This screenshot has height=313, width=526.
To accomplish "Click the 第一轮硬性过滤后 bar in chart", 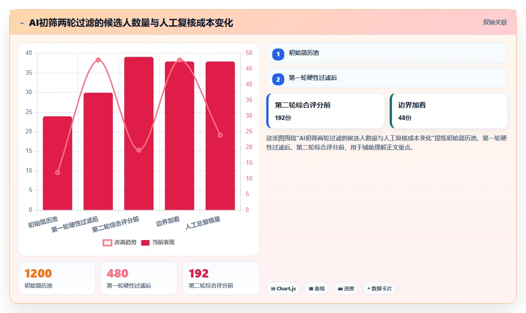I will [x=98, y=151].
